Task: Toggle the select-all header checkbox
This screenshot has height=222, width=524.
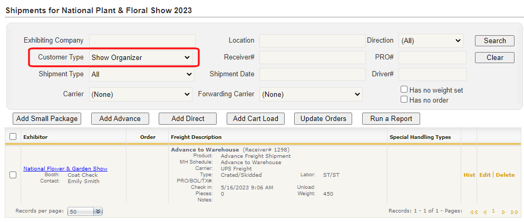Action: (13, 137)
